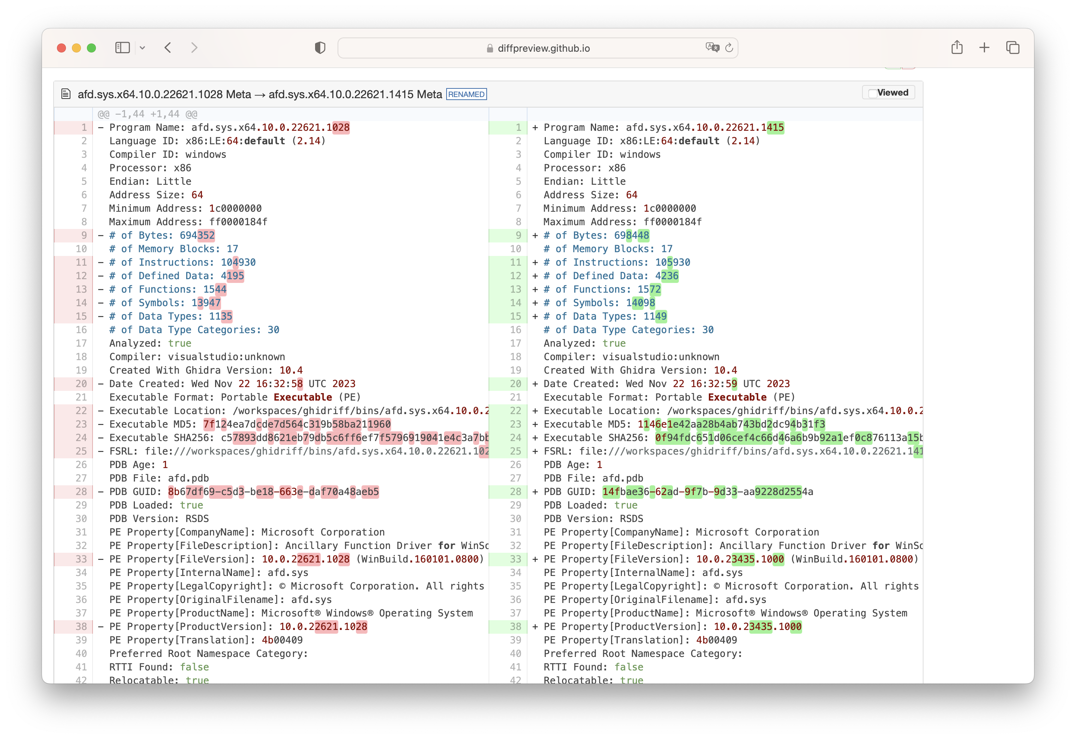Reload the diffpreview page

[x=729, y=48]
